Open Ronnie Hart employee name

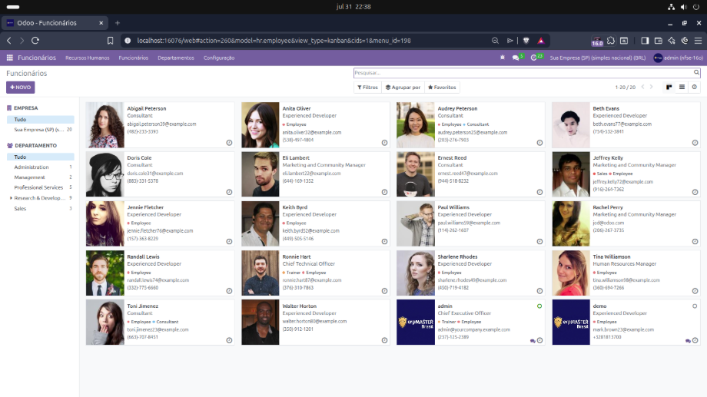296,256
